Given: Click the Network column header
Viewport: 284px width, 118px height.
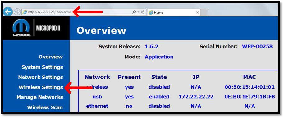Looking at the screenshot, I should click(97, 77).
